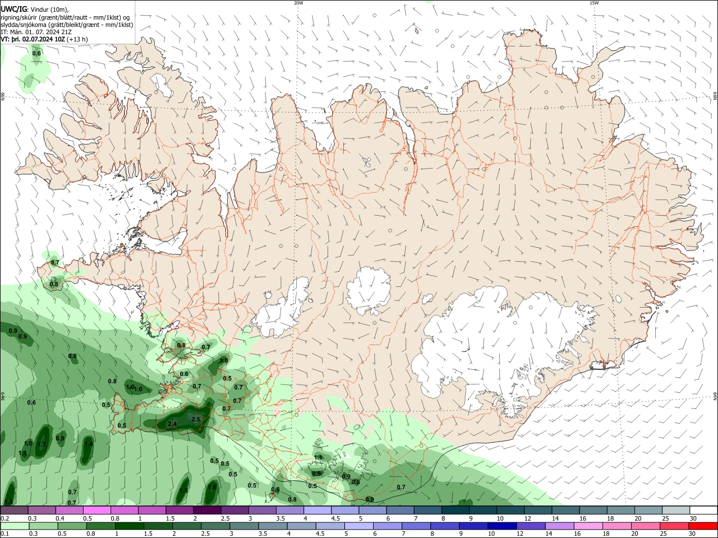Select the '0.1' legend label
The width and height of the screenshot is (718, 538).
point(4,534)
